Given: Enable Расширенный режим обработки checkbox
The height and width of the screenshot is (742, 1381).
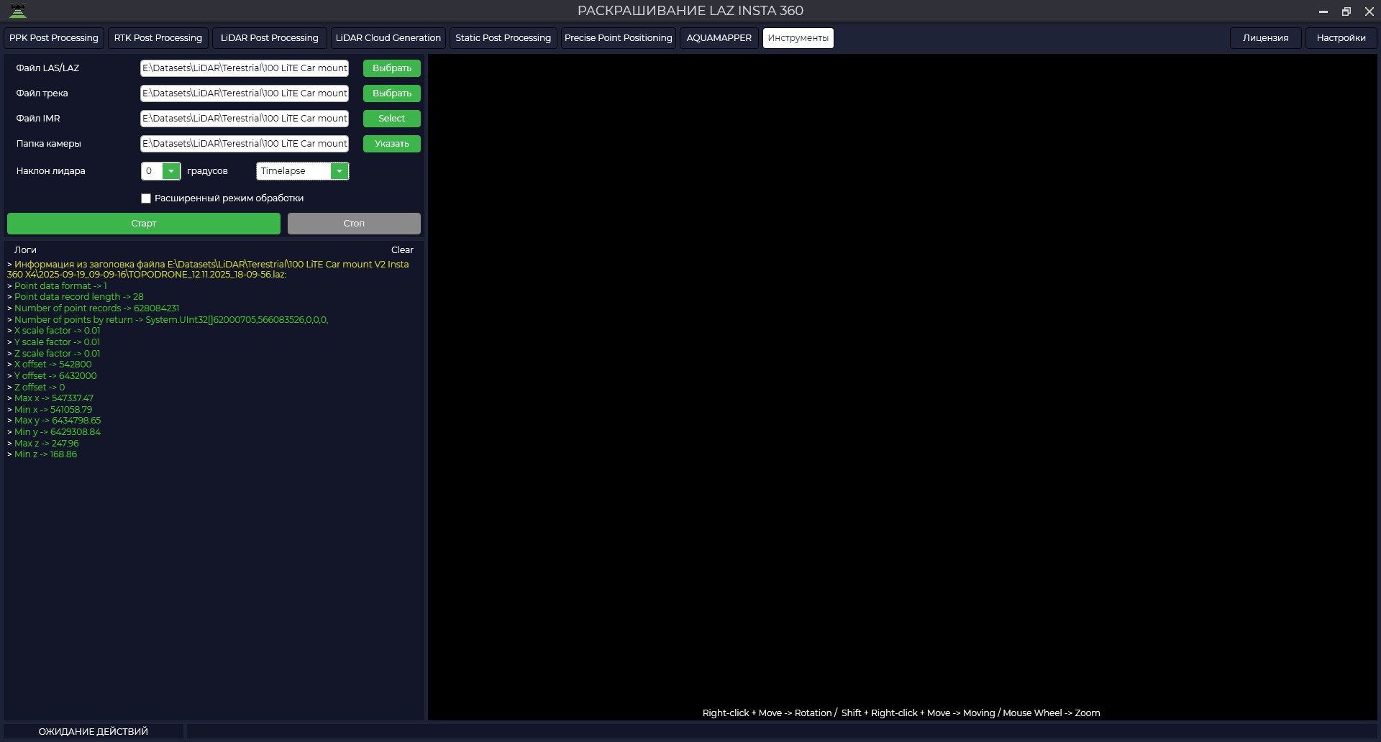Looking at the screenshot, I should pos(146,198).
